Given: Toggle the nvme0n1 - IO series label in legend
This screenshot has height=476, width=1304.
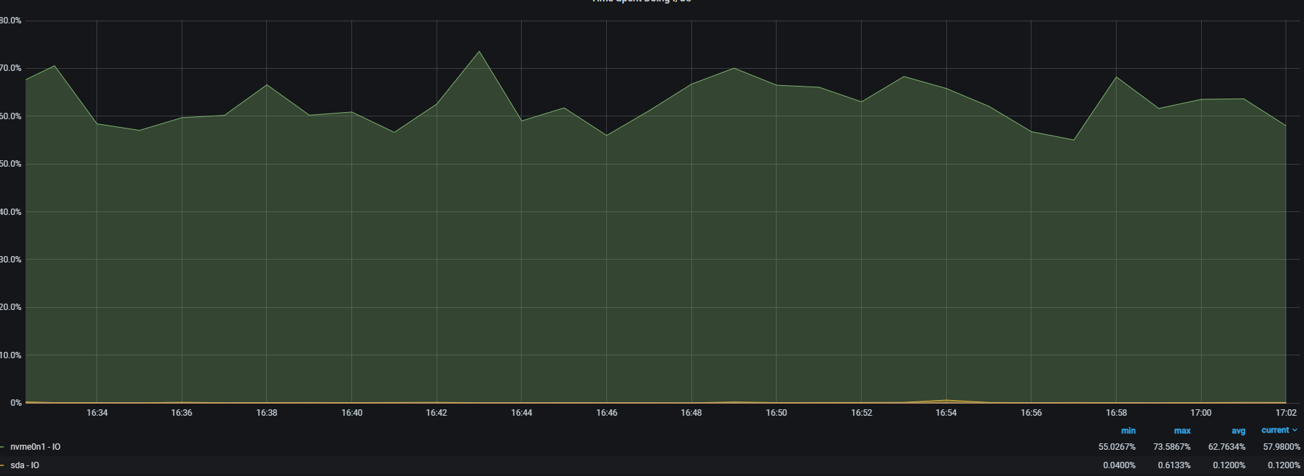Looking at the screenshot, I should (35, 447).
